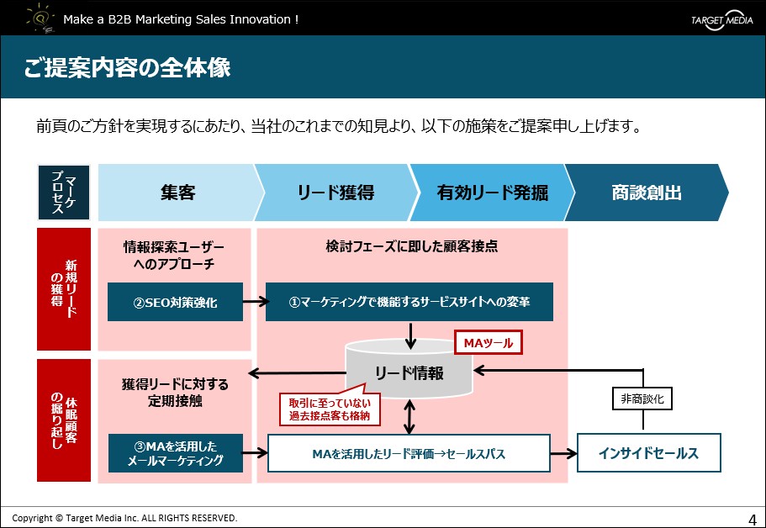
Task: Click arrow from SEO対策強化 to service site box
Action: [x=256, y=301]
